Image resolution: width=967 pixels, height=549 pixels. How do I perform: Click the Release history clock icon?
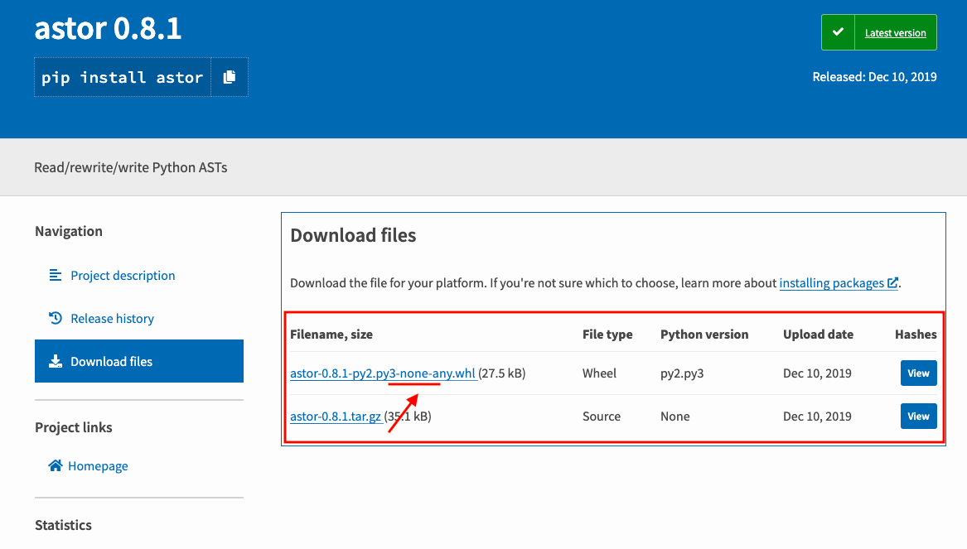point(56,318)
